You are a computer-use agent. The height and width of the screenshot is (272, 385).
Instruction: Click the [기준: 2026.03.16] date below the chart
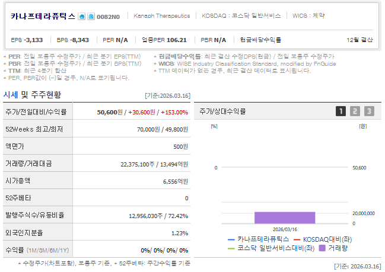coord(357,266)
